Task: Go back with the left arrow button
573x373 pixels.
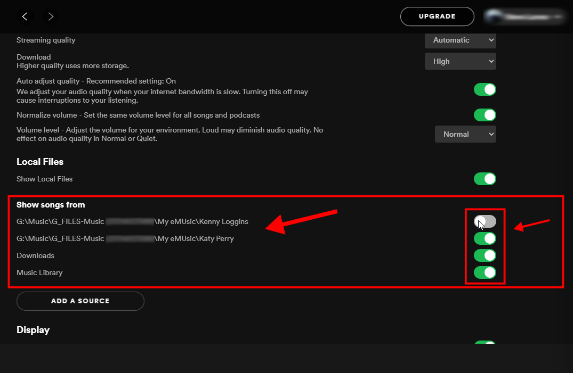Action: click(x=25, y=16)
